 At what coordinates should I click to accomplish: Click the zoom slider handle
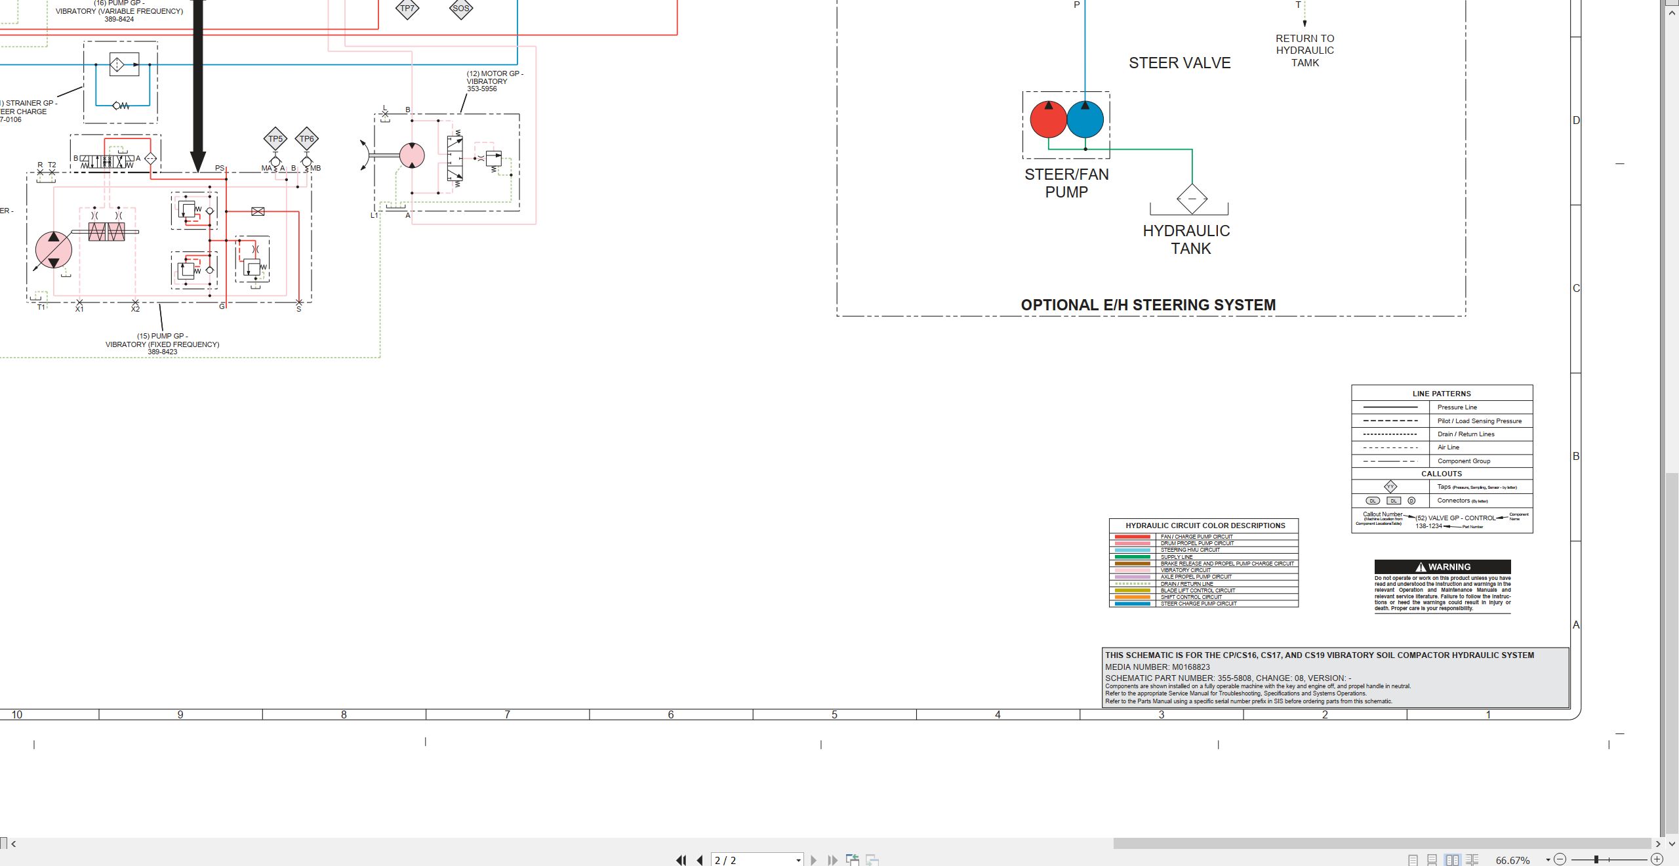[1596, 859]
